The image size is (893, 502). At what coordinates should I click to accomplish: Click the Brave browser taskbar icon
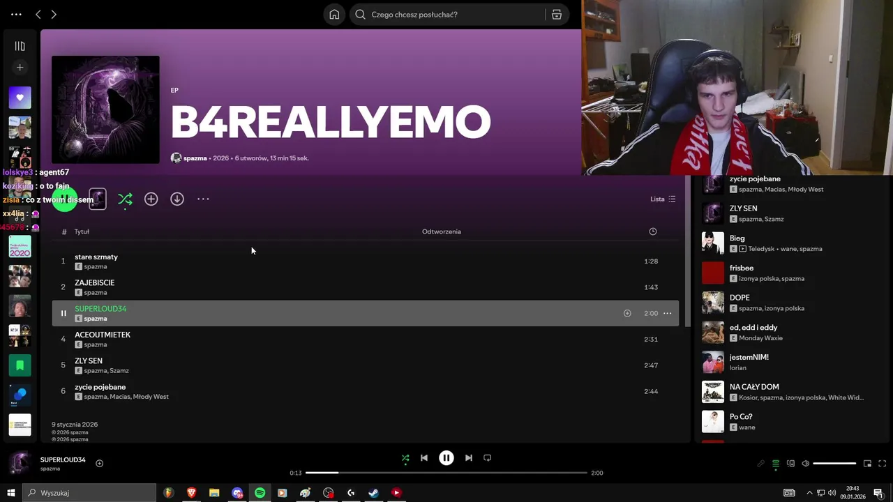coord(191,493)
